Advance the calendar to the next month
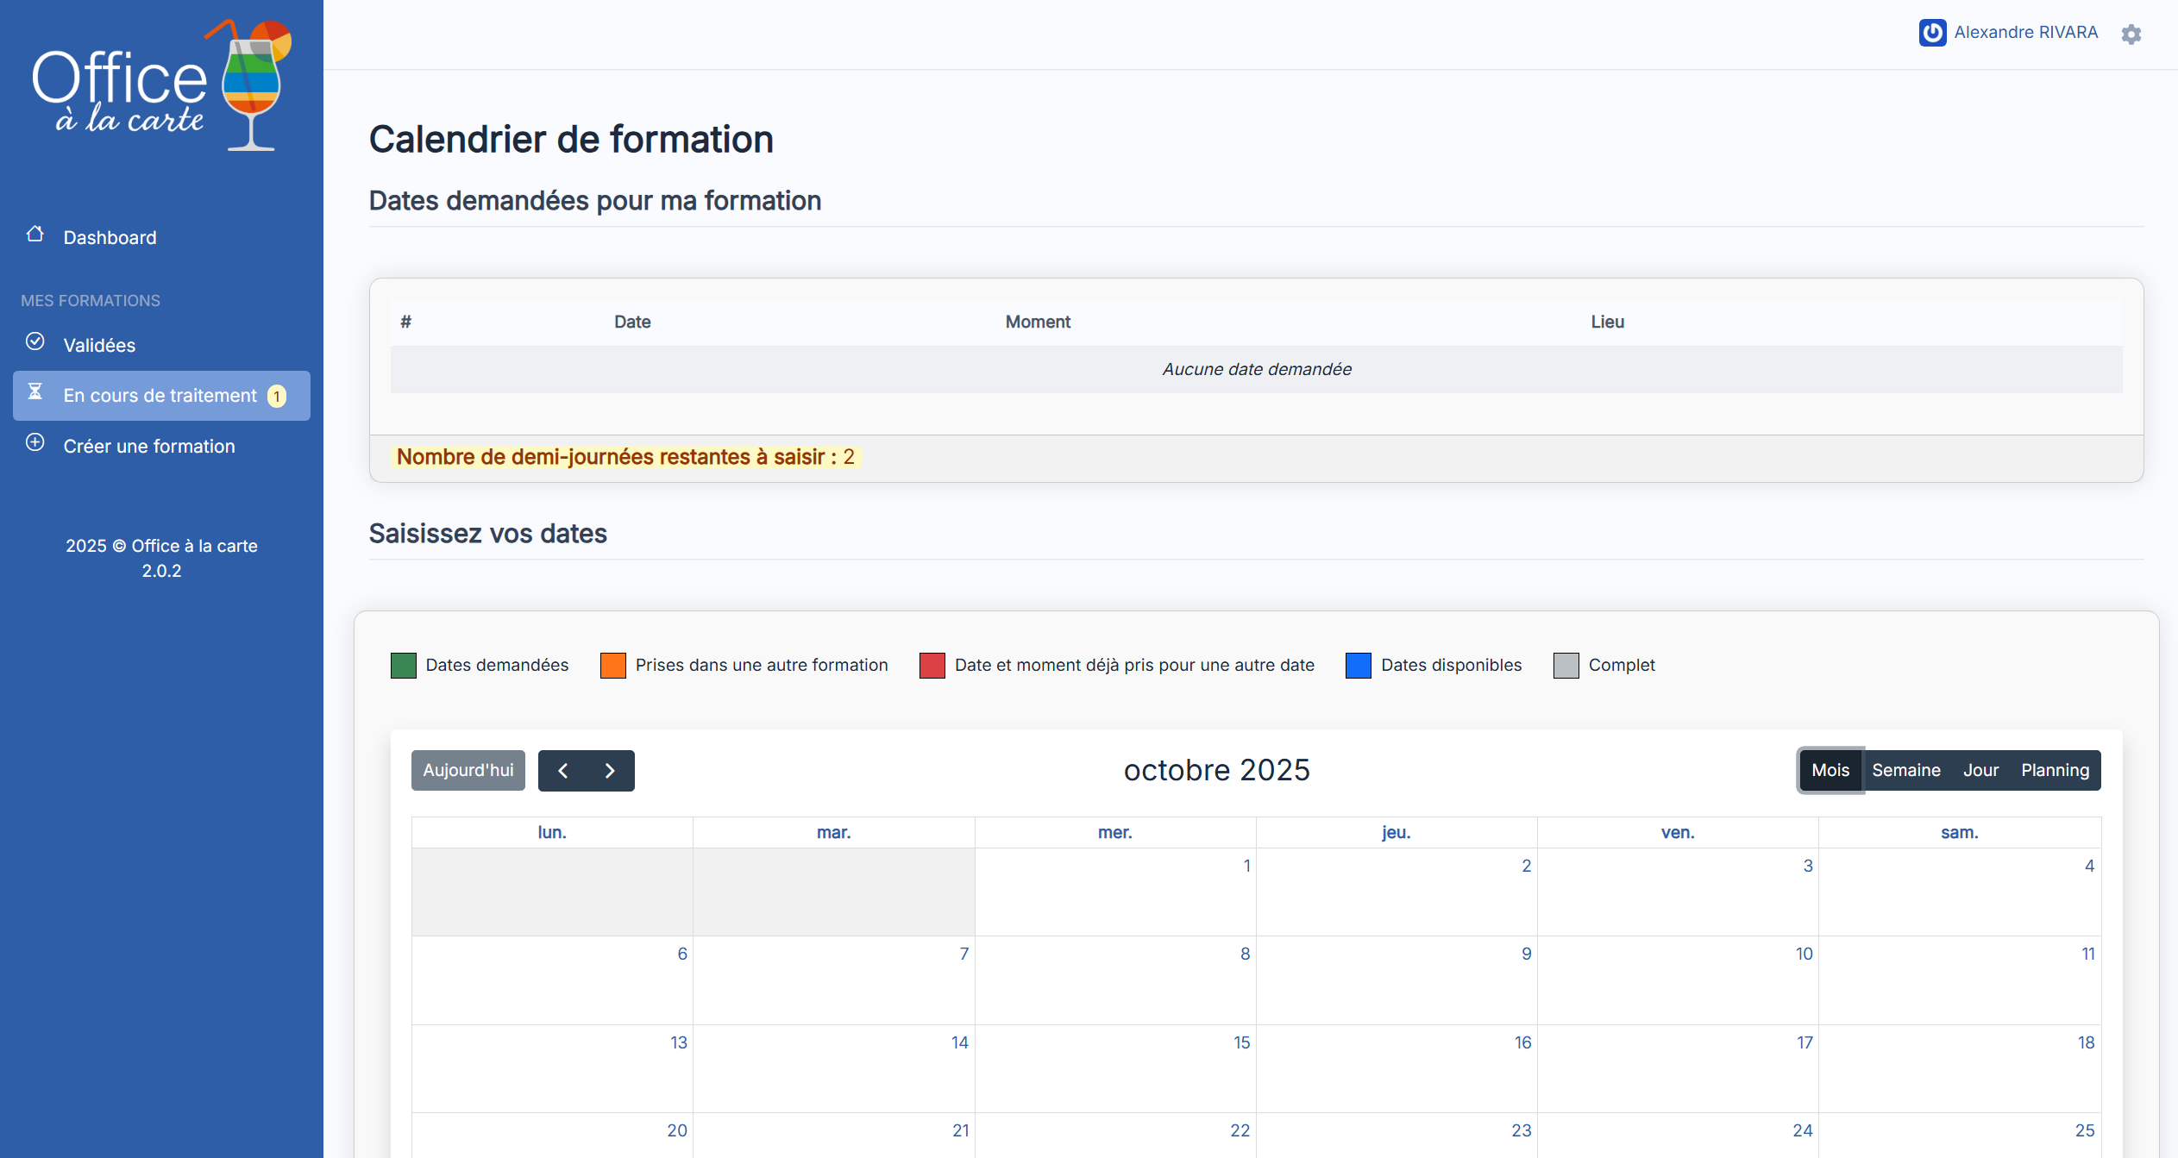This screenshot has width=2178, height=1158. (610, 771)
